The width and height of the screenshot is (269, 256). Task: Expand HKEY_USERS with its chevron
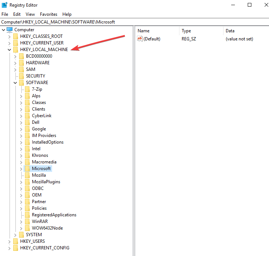pyautogui.click(x=10, y=242)
